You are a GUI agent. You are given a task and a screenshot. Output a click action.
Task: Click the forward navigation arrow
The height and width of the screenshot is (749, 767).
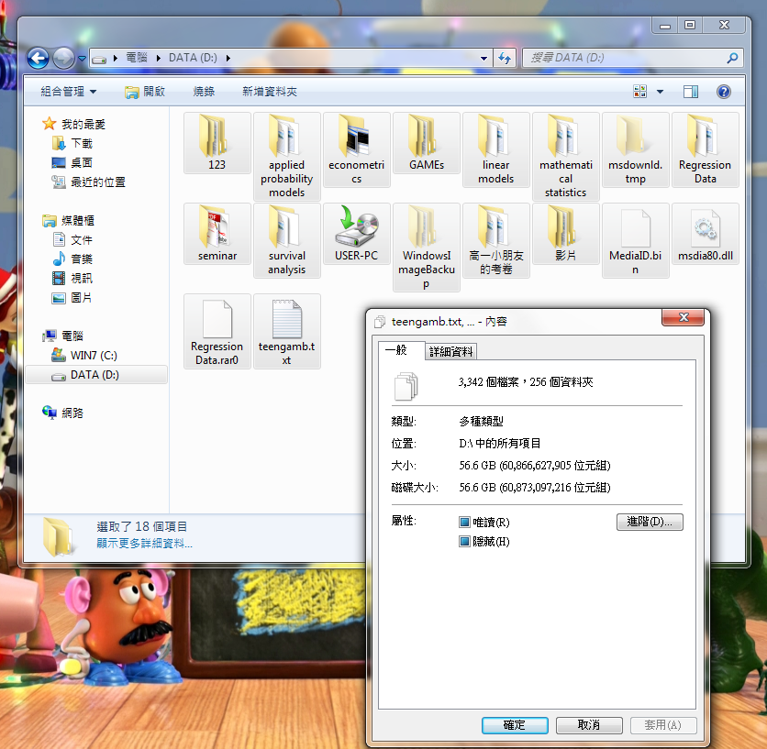point(63,58)
